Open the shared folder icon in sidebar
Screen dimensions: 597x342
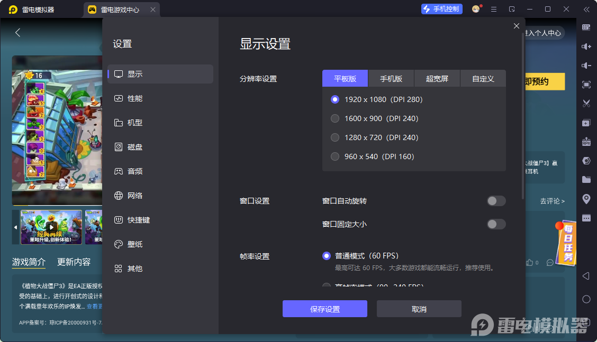(x=586, y=180)
